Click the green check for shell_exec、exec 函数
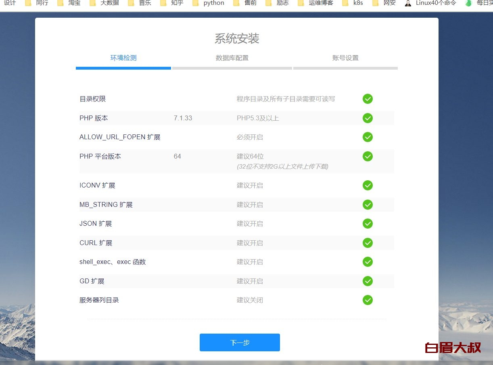The height and width of the screenshot is (365, 493). pyautogui.click(x=368, y=262)
